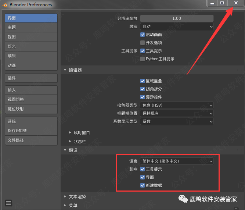The height and width of the screenshot is (210, 245).
Task: Toggle the 区域重叠 checkbox
Action: tap(143, 81)
